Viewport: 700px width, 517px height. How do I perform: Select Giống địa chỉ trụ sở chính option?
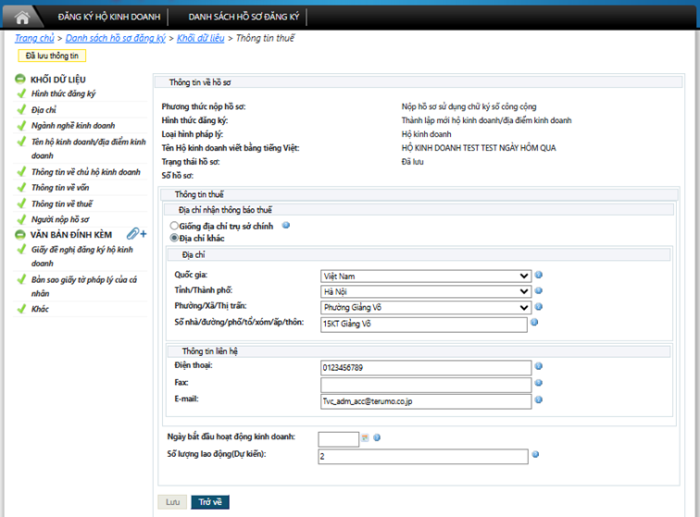[x=173, y=226]
